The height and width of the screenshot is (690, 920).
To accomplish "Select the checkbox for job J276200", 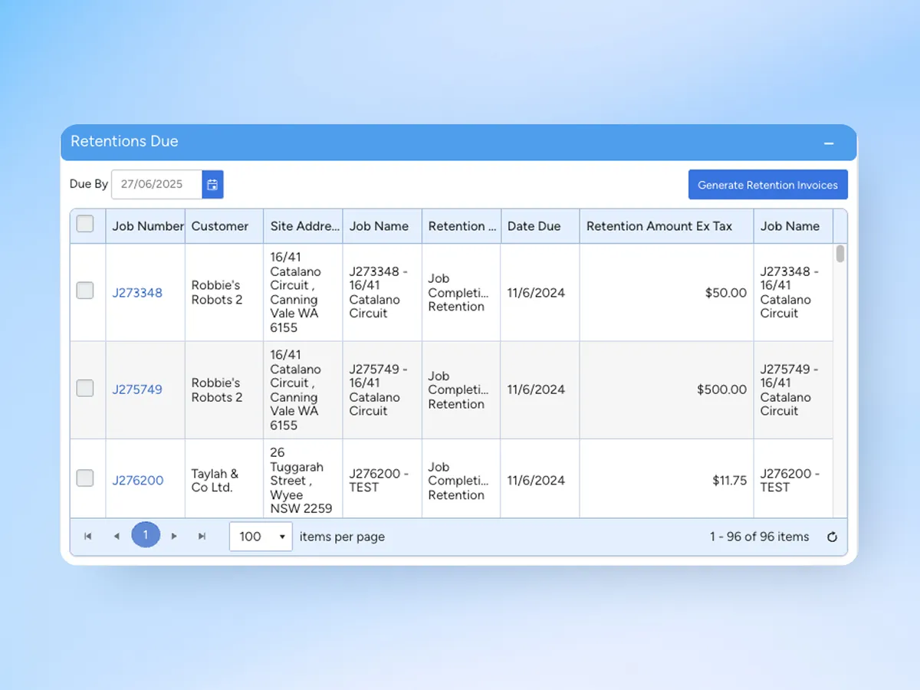I will click(x=85, y=478).
